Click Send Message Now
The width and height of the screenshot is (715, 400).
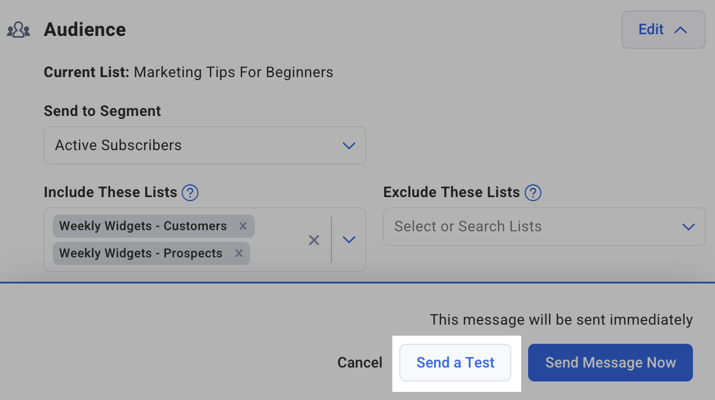(610, 363)
